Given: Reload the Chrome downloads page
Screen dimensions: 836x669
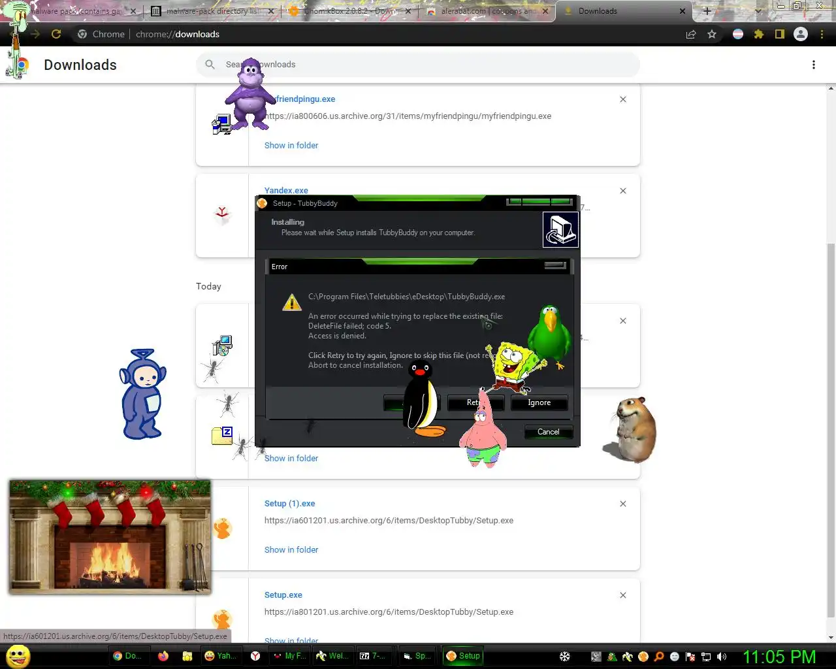Looking at the screenshot, I should (56, 34).
